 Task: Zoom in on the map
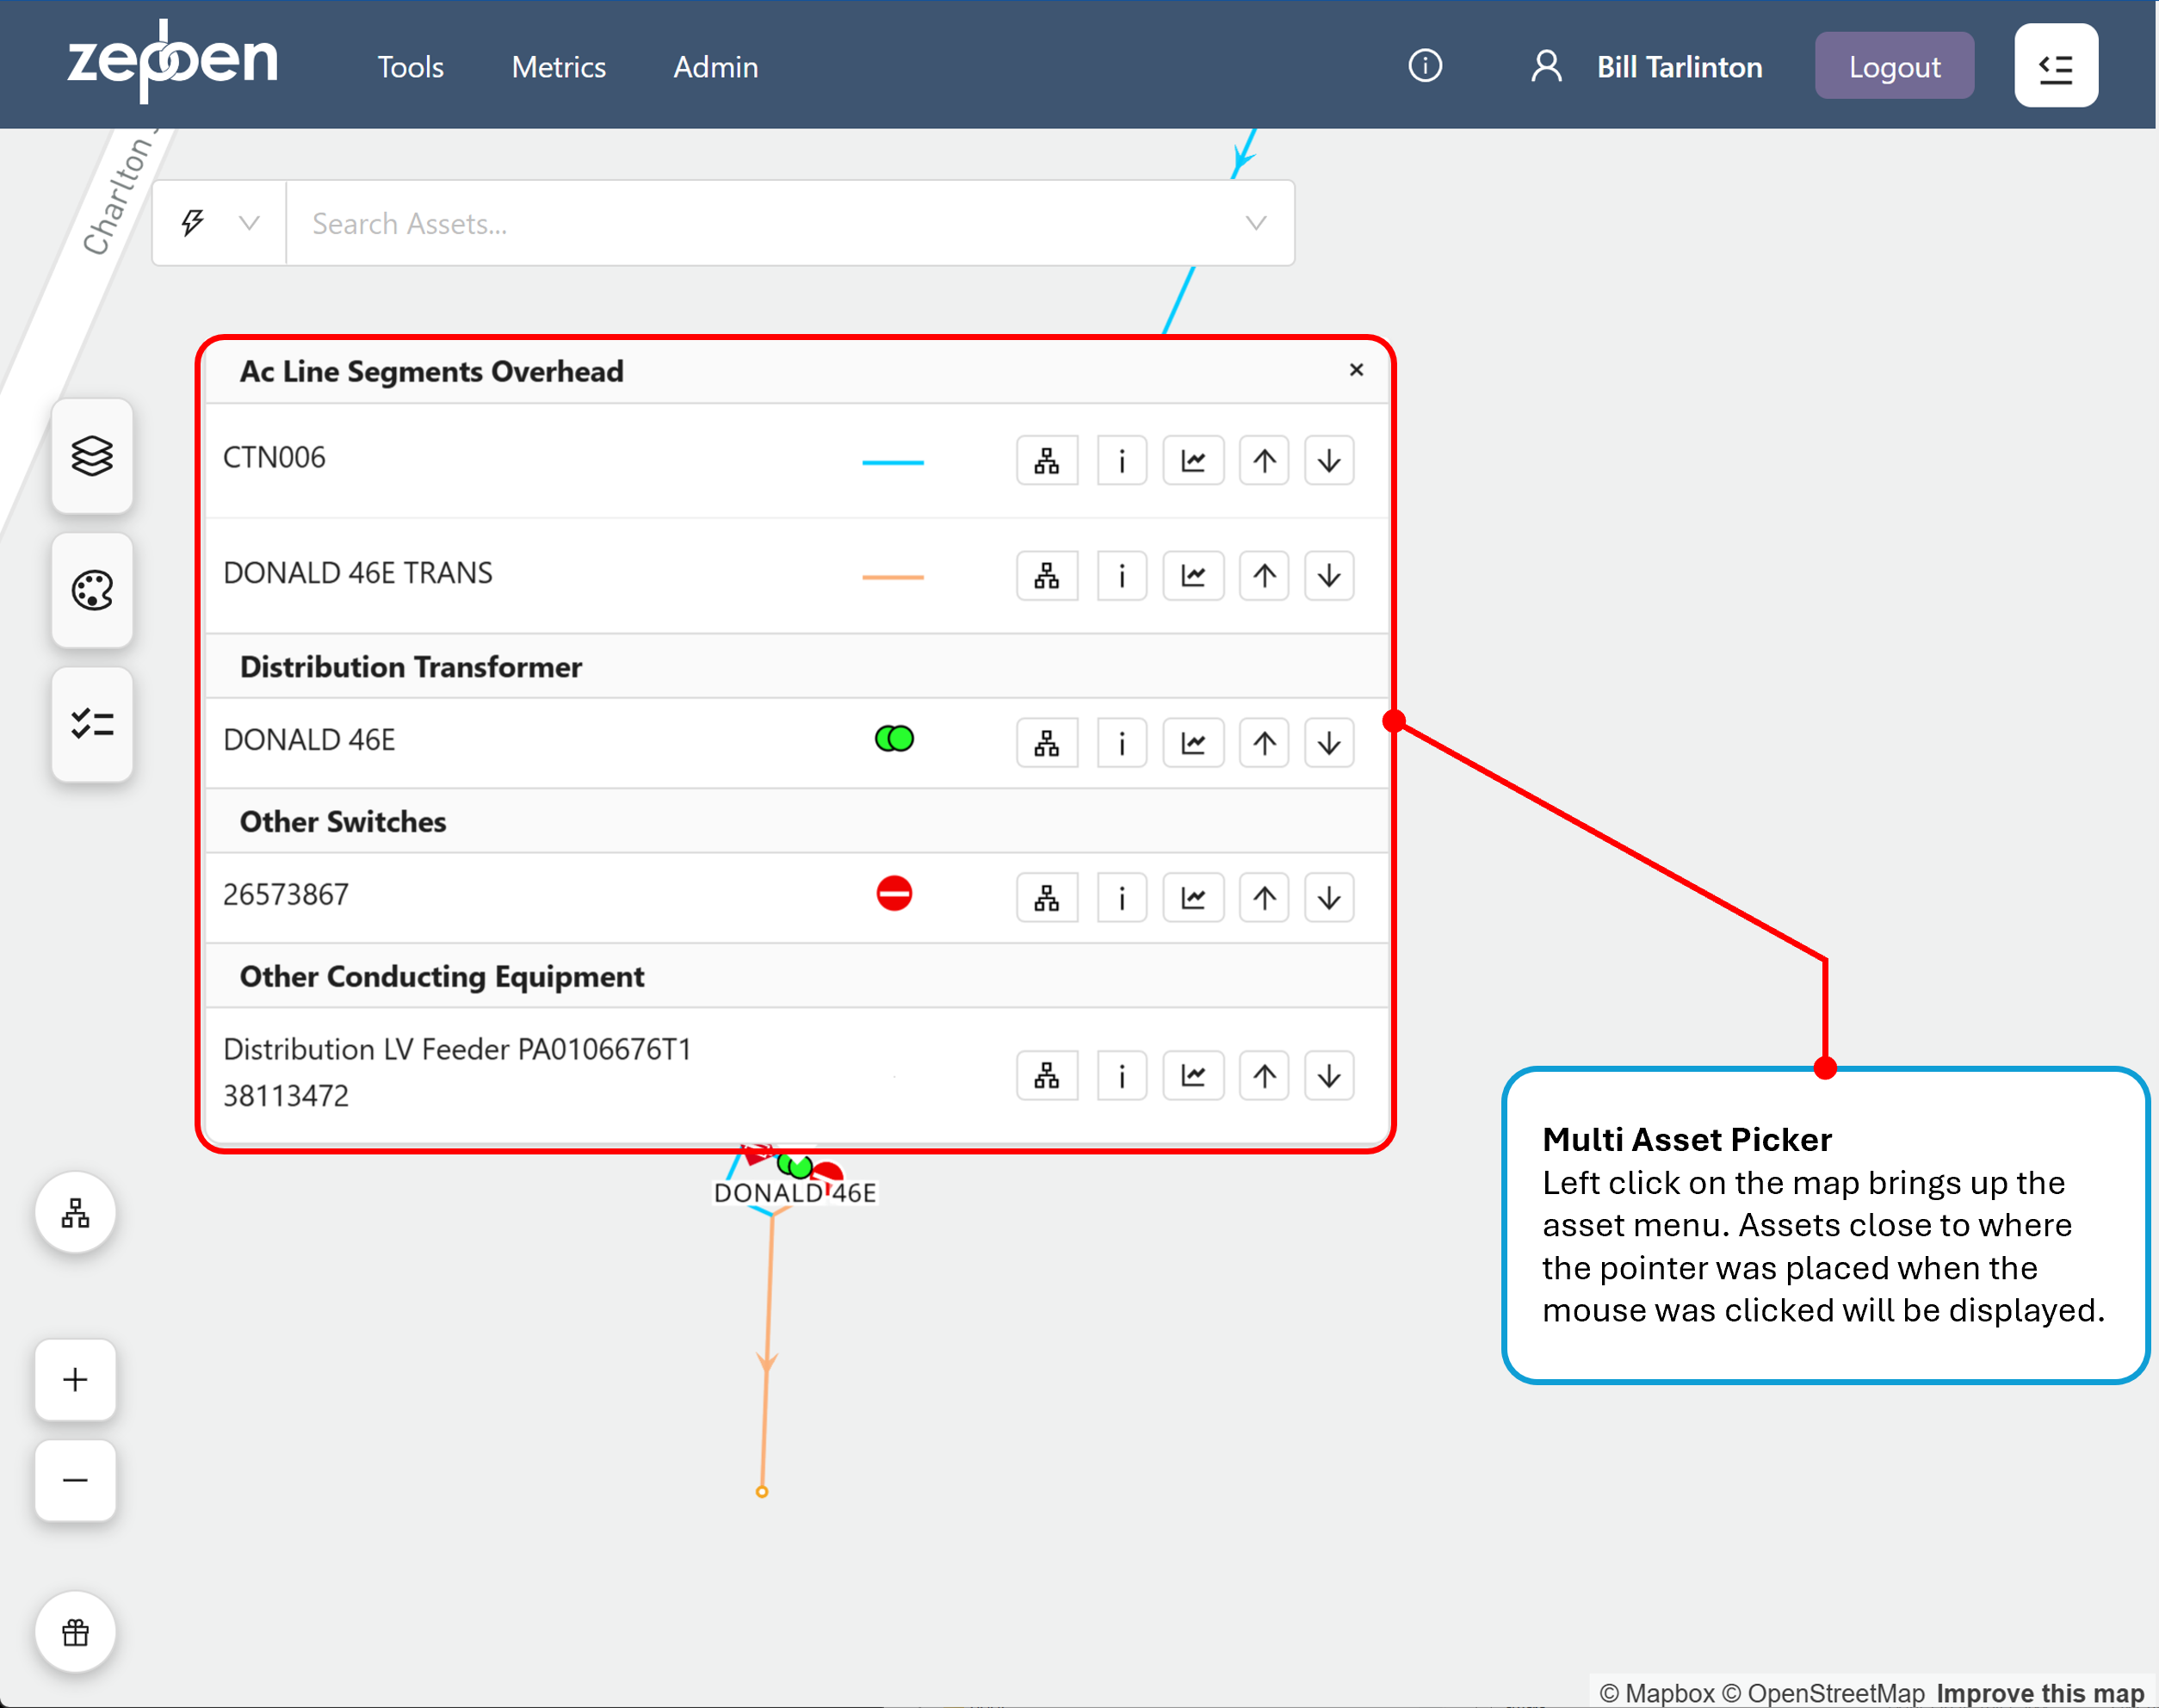(x=76, y=1380)
